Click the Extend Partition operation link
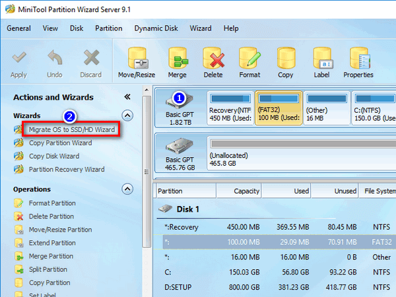The image size is (396, 297). pyautogui.click(x=52, y=243)
